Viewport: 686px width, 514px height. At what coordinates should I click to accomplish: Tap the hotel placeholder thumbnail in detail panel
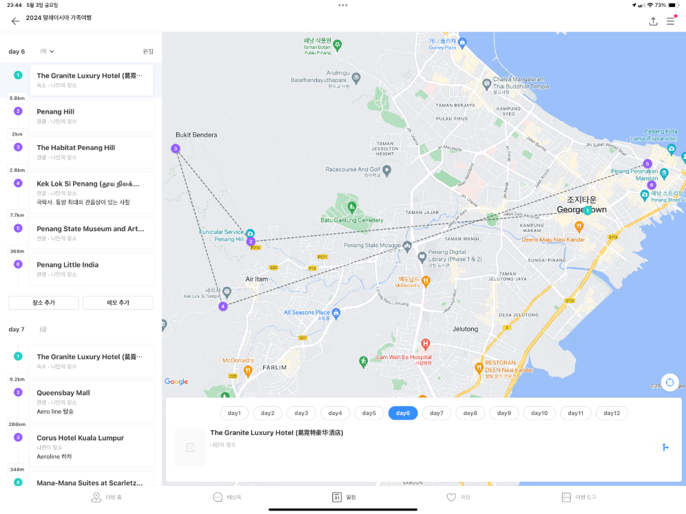pyautogui.click(x=190, y=447)
